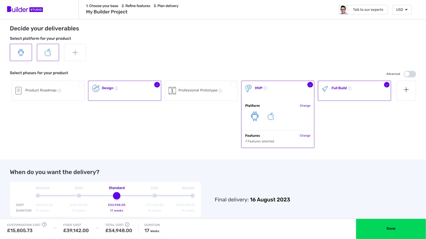Set delivery speed slider to Relaxed
Image resolution: width=426 pixels, height=239 pixels.
[38, 196]
